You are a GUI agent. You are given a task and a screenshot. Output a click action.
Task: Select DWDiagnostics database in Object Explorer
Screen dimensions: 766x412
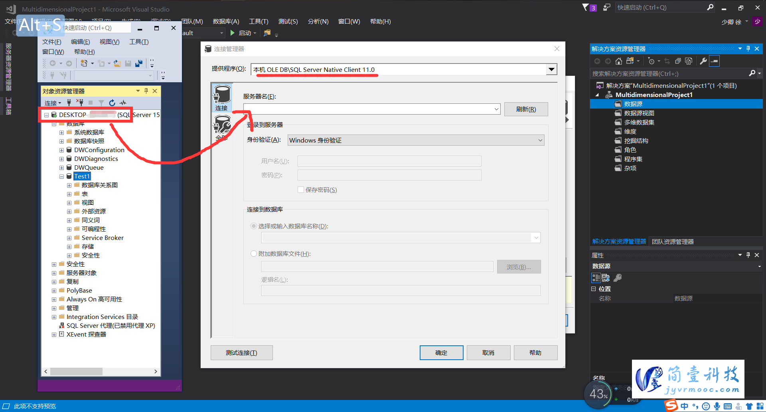click(96, 159)
